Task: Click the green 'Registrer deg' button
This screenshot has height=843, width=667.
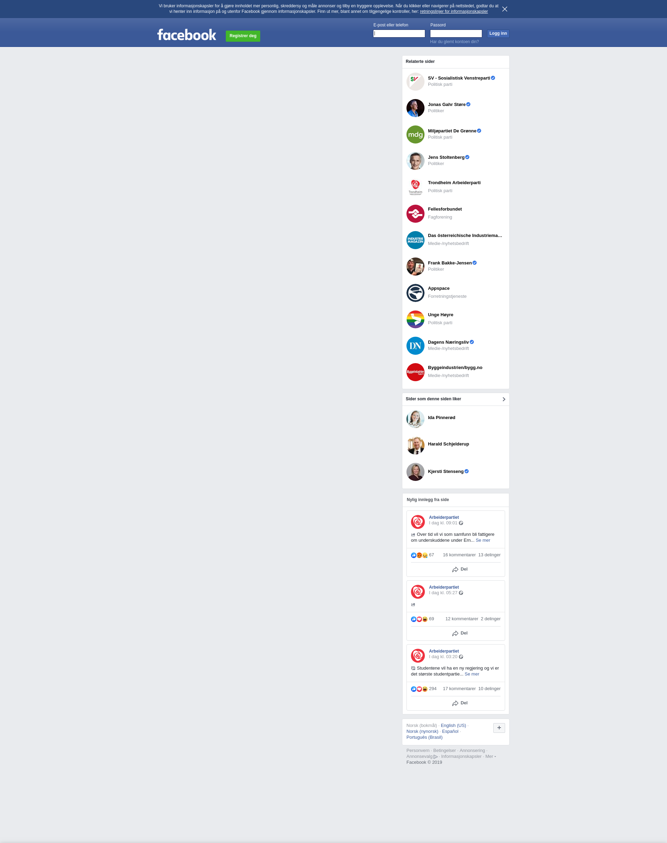Action: pos(243,36)
